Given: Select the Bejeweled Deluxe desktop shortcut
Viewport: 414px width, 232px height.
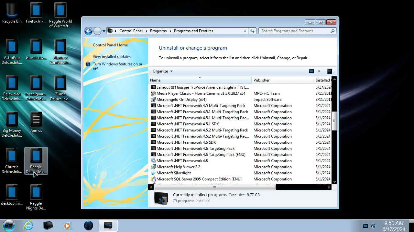Looking at the screenshot, I should point(12,88).
